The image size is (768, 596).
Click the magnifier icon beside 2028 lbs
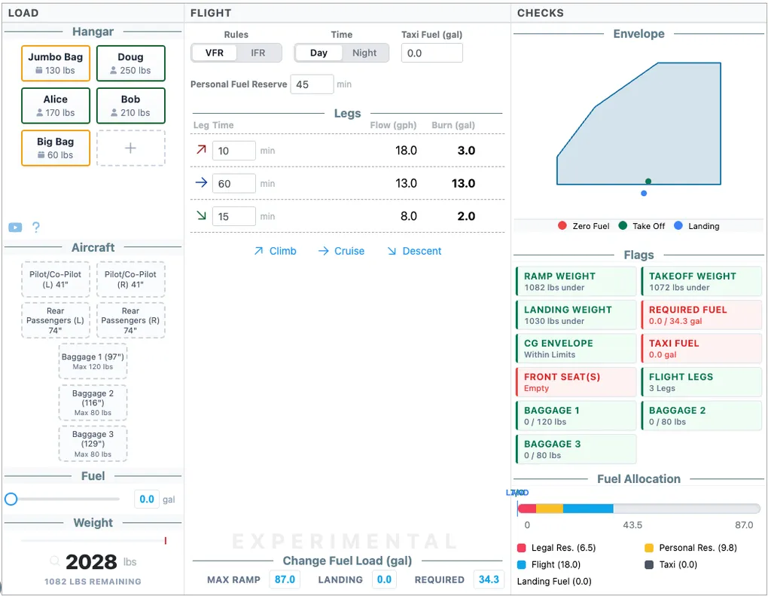[55, 561]
